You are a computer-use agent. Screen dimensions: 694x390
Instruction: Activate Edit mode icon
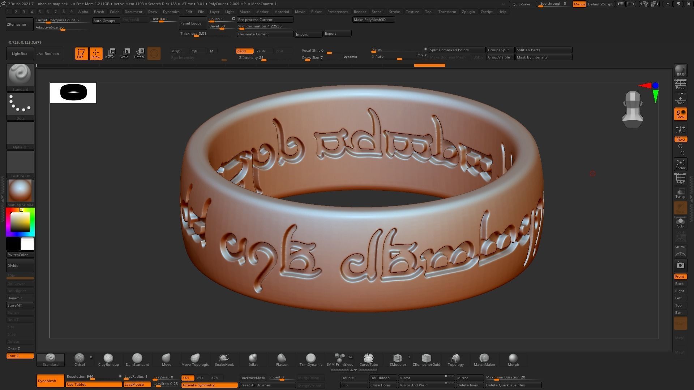coord(81,53)
